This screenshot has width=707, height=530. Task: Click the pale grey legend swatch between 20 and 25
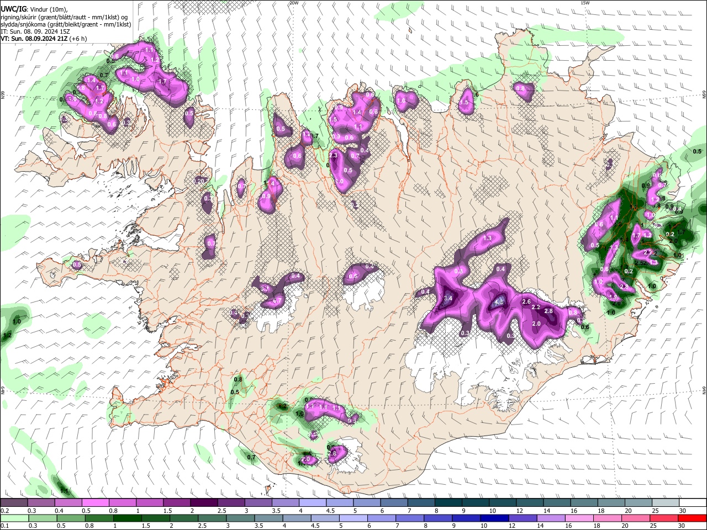tap(638, 503)
